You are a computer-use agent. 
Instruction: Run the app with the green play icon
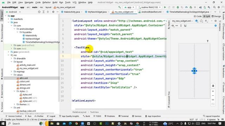[165, 7]
